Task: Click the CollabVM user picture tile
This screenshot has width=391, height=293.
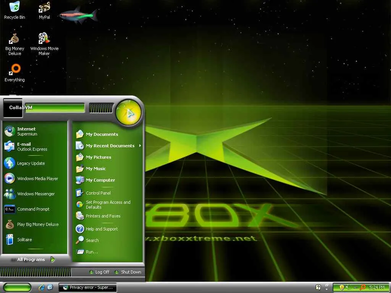Action: tap(13, 108)
